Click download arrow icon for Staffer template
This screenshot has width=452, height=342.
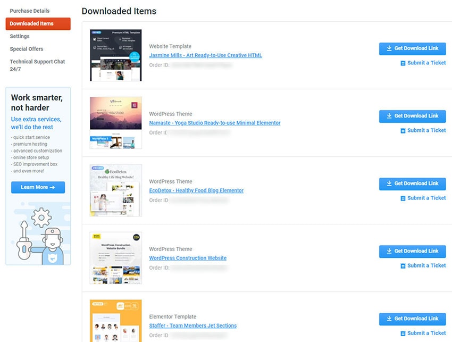point(389,319)
